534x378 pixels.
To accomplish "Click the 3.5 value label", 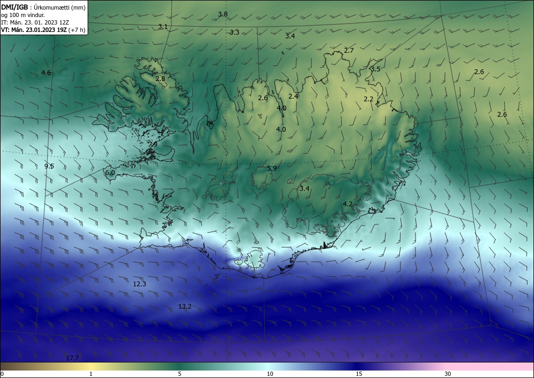I will pos(375,69).
